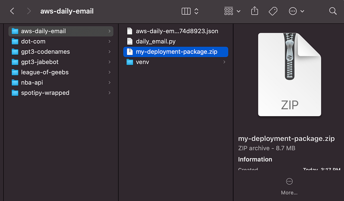The width and height of the screenshot is (344, 201).
Task: Select aws-daily-email name in first column
Action: tap(43, 31)
